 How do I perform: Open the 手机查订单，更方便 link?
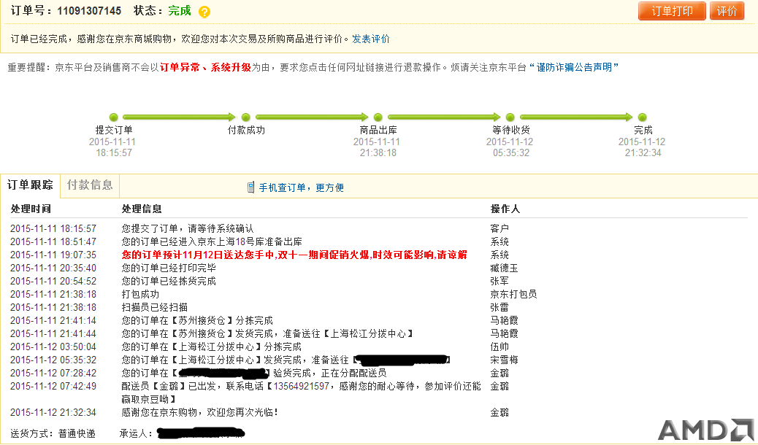(301, 187)
